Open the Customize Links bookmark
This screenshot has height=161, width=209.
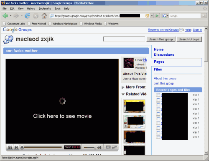pos(14,24)
